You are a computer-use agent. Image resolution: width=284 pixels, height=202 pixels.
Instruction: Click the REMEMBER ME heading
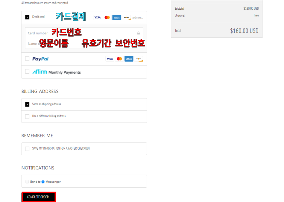[37, 136]
